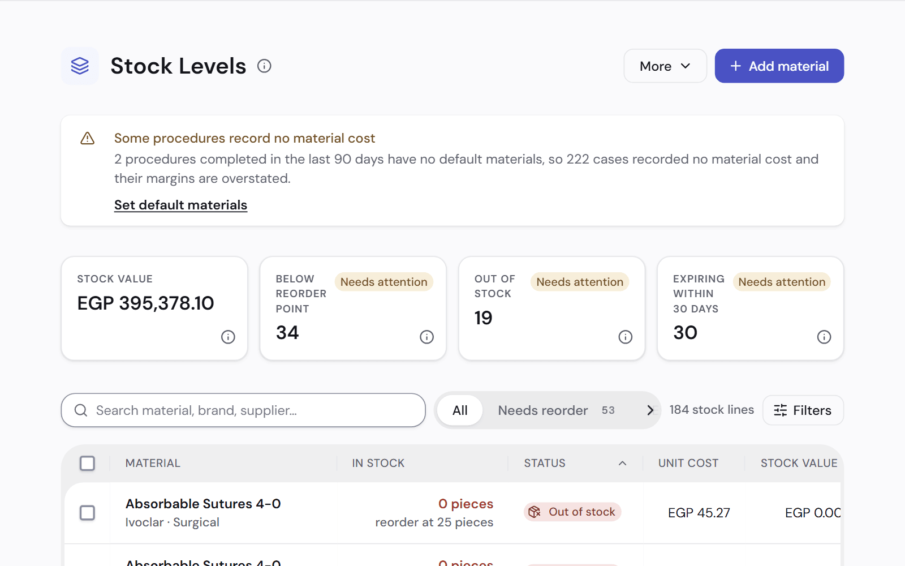Select the Absorbable Sutures 4-0 Ivoclar row checkbox
This screenshot has height=566, width=905.
coord(87,513)
